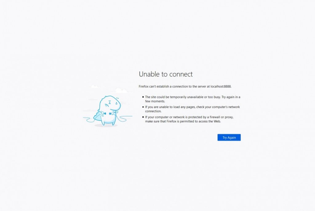Click the small cloud at far left
The height and width of the screenshot is (211, 315).
95,86
